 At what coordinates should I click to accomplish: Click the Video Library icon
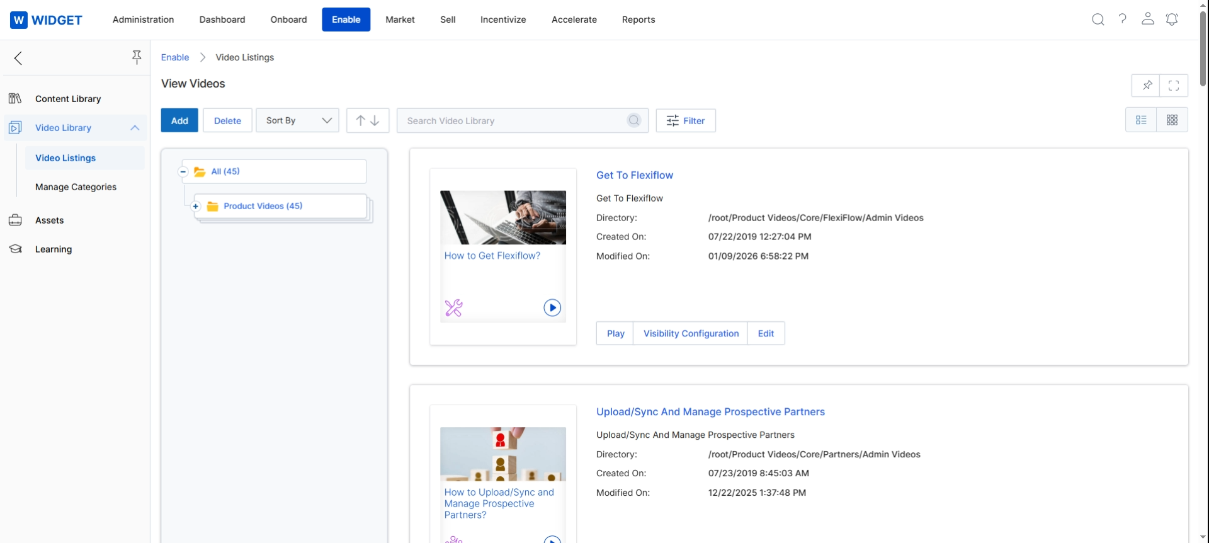point(15,128)
